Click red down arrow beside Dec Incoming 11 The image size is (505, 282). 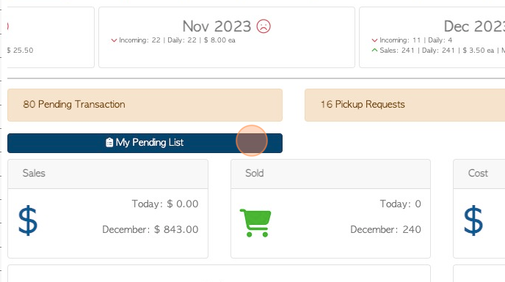(x=374, y=40)
